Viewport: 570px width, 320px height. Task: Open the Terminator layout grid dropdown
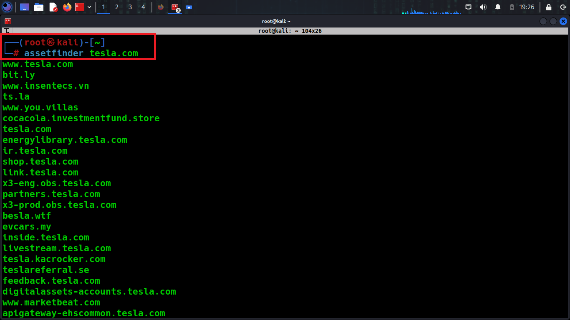tap(6, 31)
